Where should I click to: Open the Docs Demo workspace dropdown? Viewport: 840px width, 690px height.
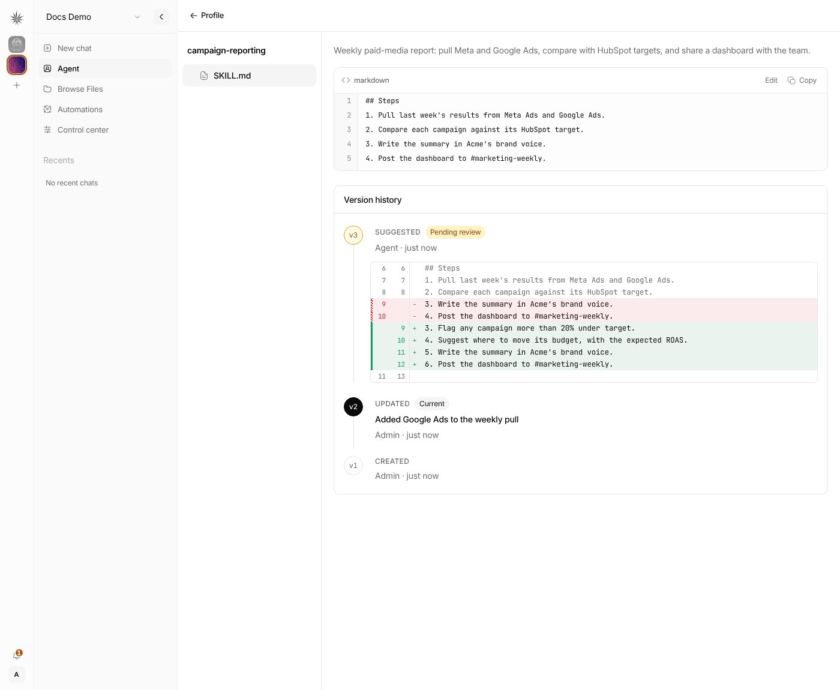click(x=93, y=17)
